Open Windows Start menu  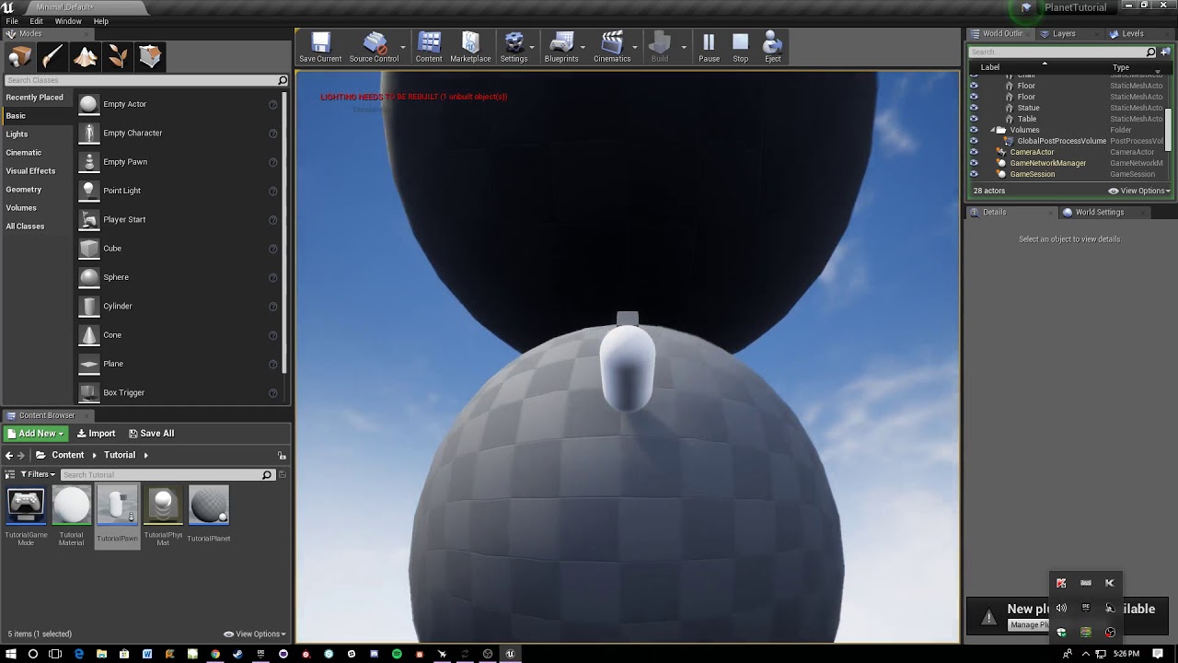click(x=11, y=654)
